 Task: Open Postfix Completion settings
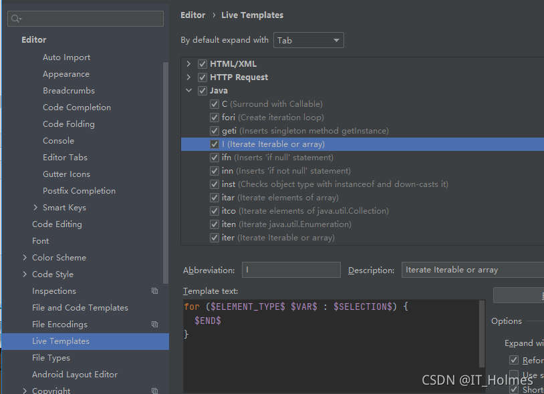[x=79, y=191]
